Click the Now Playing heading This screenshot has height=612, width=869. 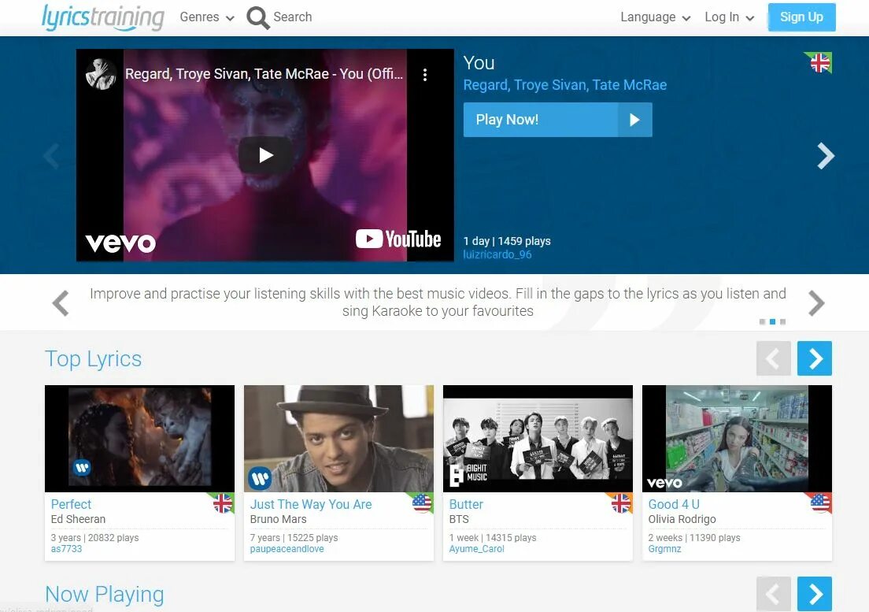(105, 594)
